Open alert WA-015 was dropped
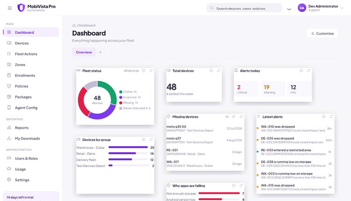351x201 pixels. [x=295, y=187]
